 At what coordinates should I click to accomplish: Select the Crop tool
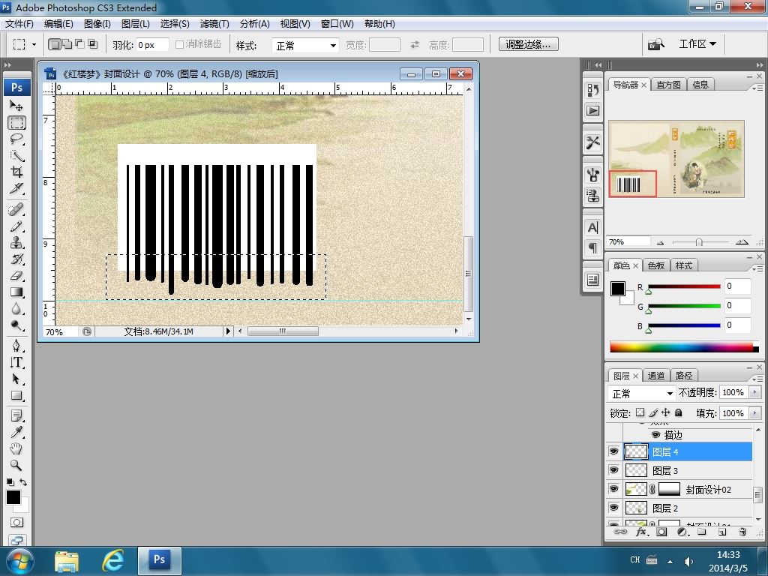pyautogui.click(x=16, y=172)
